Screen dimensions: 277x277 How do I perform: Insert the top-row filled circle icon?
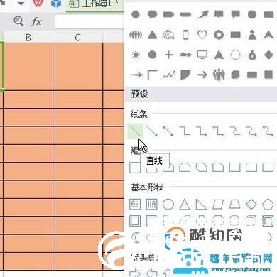tap(136, 14)
